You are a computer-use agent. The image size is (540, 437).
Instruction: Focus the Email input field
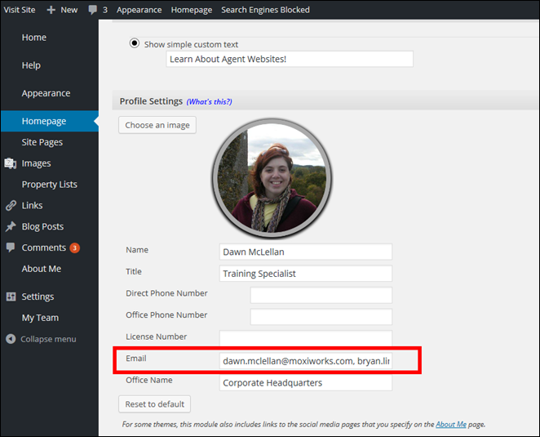point(306,360)
